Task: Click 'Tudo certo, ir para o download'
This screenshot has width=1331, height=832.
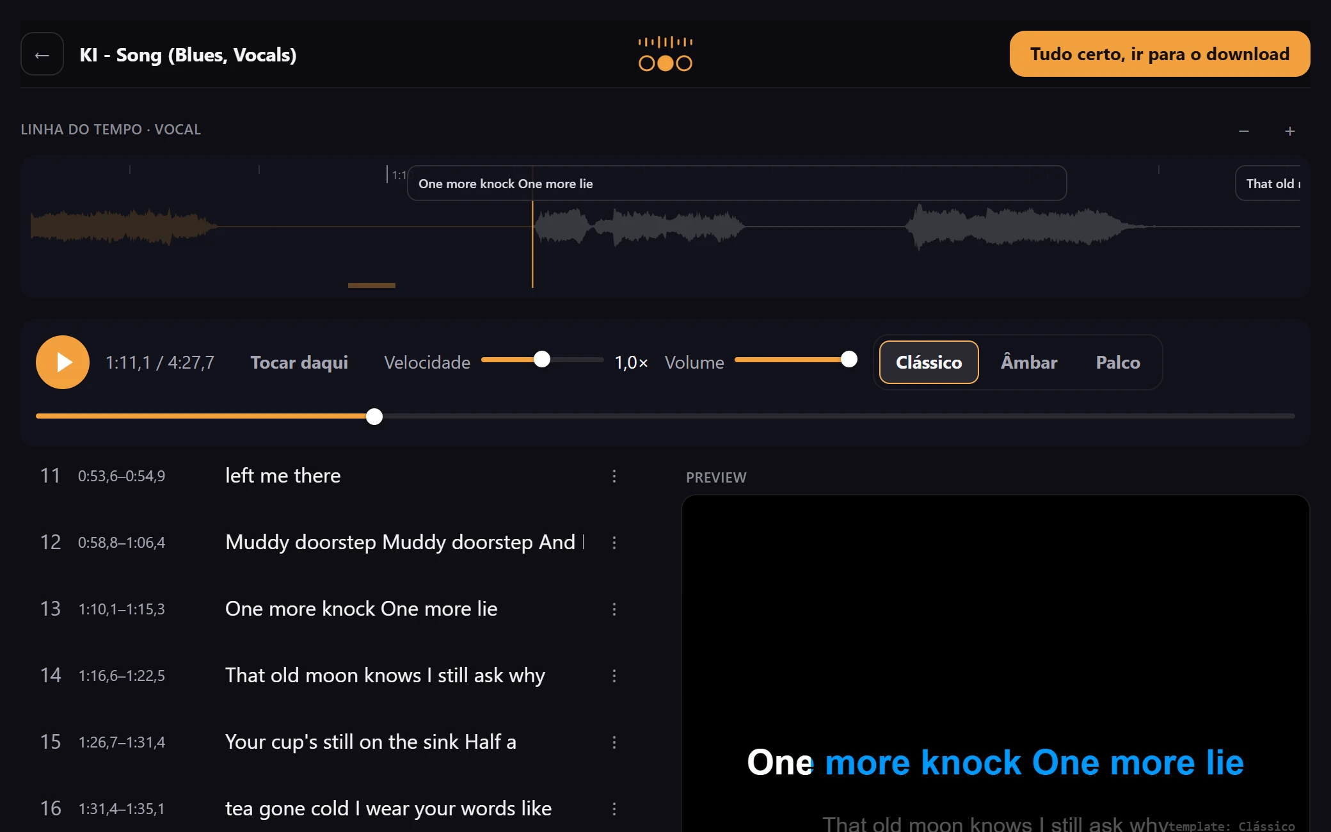Action: pyautogui.click(x=1160, y=54)
